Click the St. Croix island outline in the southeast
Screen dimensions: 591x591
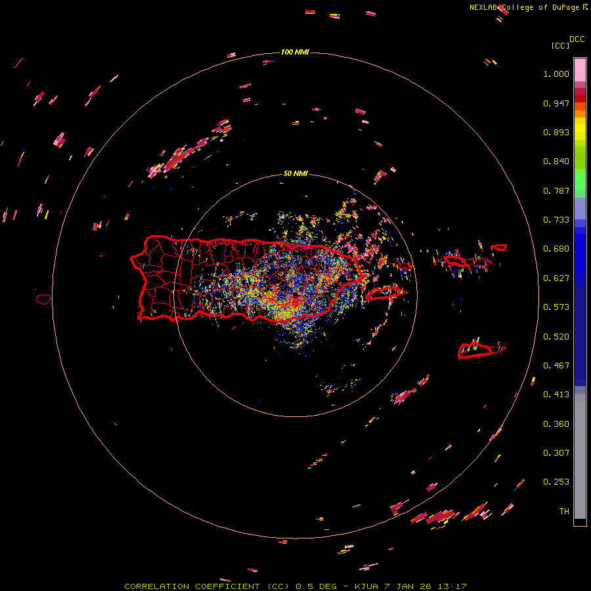point(475,350)
